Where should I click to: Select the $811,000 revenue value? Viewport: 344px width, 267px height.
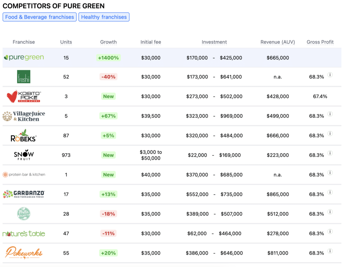pyautogui.click(x=278, y=253)
